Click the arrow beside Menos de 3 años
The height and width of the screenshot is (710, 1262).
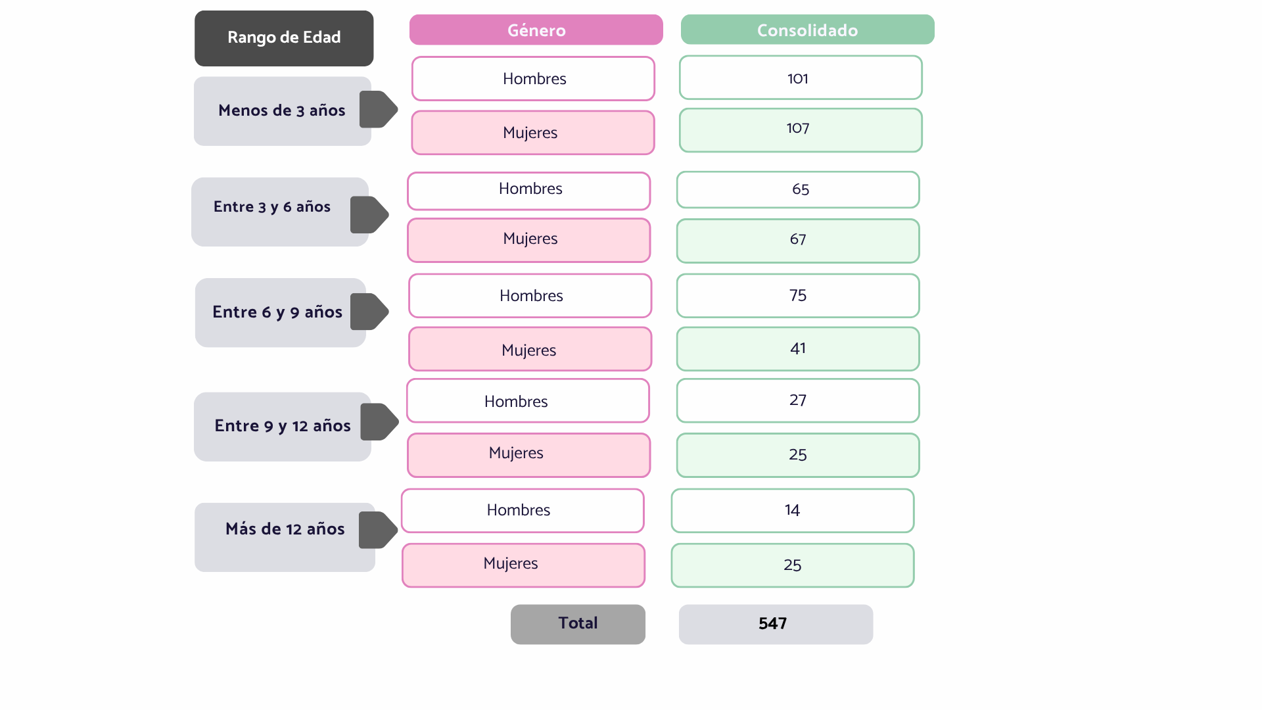378,109
